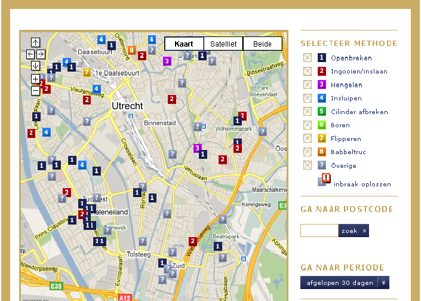Image resolution: width=421 pixels, height=301 pixels.
Task: Click the red Ingooien/inslaan 2 legend icon
Action: point(322,71)
